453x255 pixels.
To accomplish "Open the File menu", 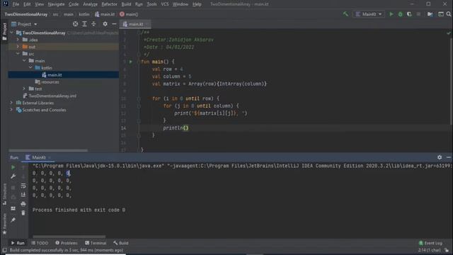I will tap(16, 4).
